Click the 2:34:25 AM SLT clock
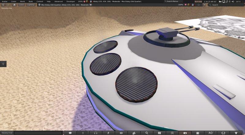The width and height of the screenshot is (245, 135). tap(211, 2)
